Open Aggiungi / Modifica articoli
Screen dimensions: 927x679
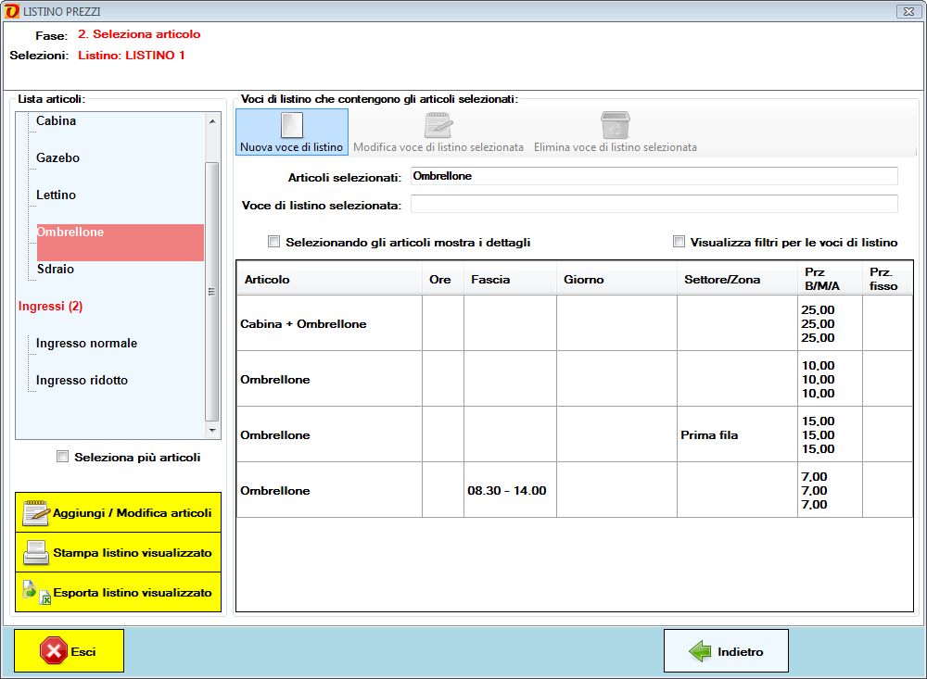[119, 512]
